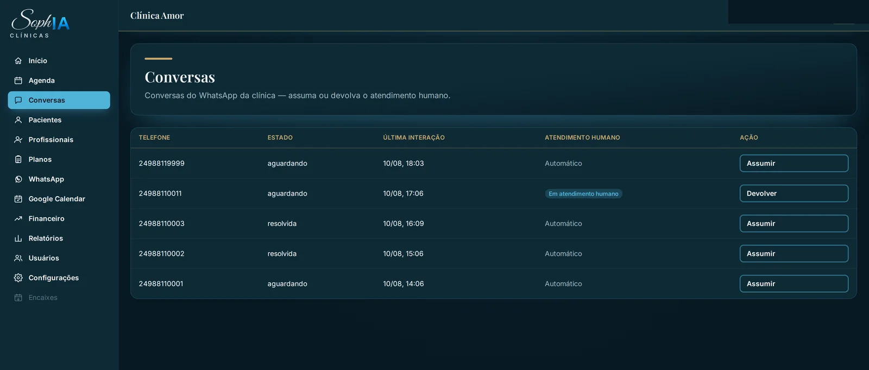Click 'resolvida' state for 24988110002
The width and height of the screenshot is (869, 370).
tap(282, 254)
